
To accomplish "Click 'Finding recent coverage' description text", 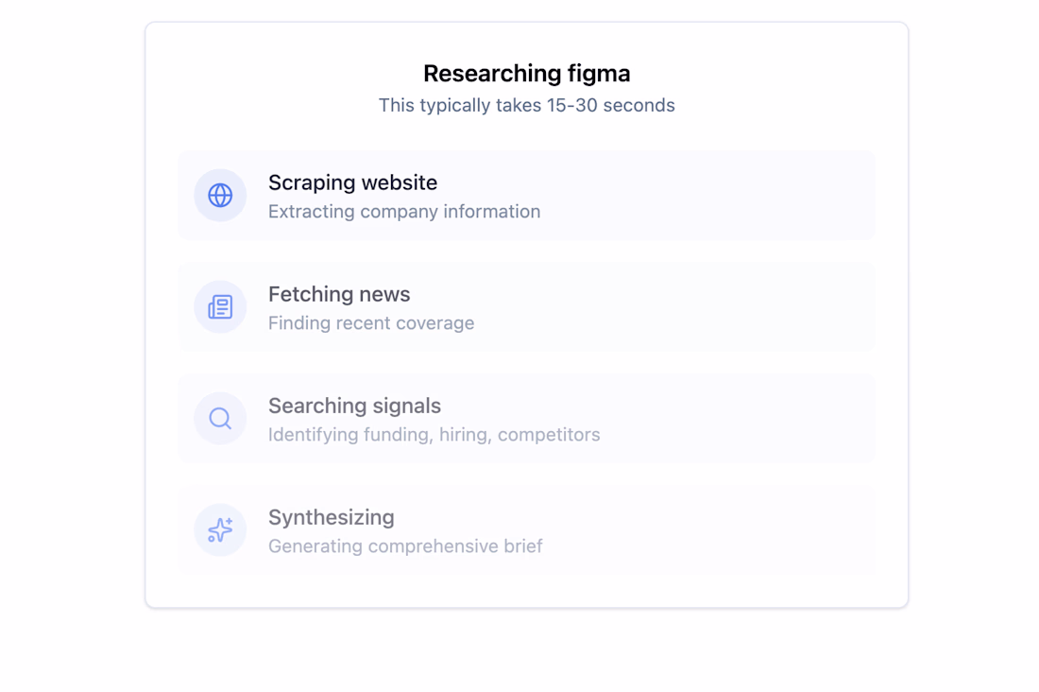I will (x=371, y=323).
